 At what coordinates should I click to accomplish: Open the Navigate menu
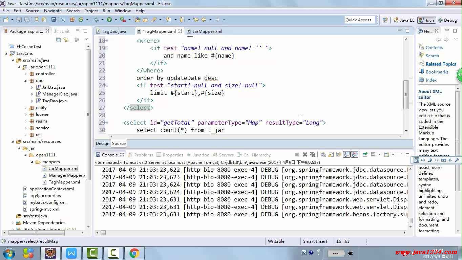coord(52,10)
